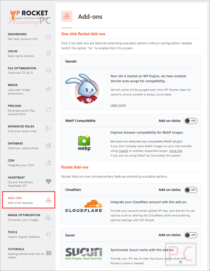210x271 pixels.
Task: Click the Sucuri logo
Action: [x=84, y=254]
